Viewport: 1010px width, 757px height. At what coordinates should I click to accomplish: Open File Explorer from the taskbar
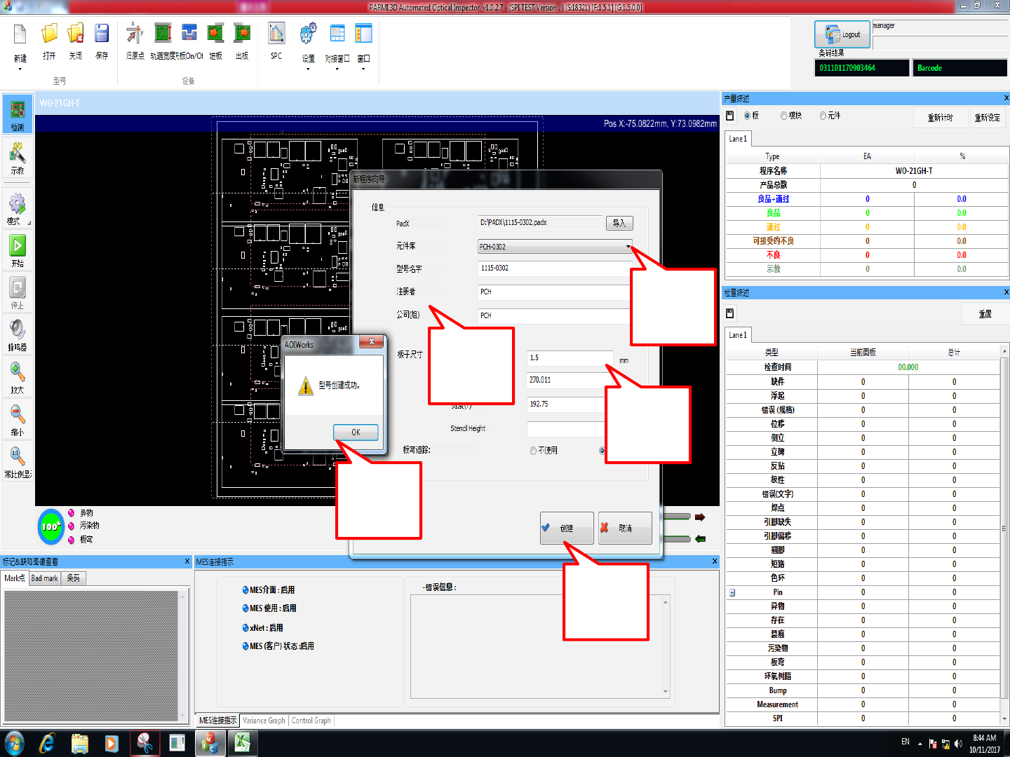(79, 743)
